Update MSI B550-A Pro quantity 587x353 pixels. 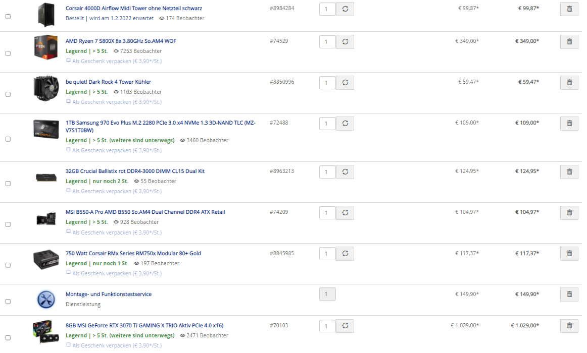[345, 212]
